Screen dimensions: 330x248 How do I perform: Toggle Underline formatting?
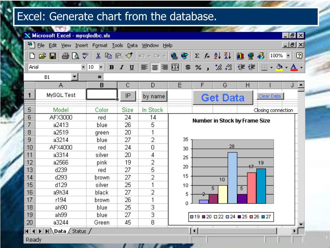pos(132,67)
